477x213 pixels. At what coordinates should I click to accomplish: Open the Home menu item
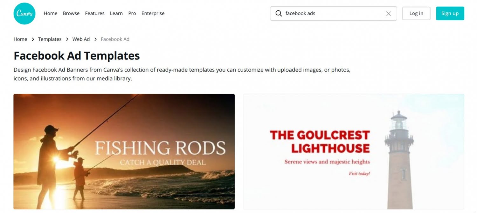pyautogui.click(x=50, y=13)
